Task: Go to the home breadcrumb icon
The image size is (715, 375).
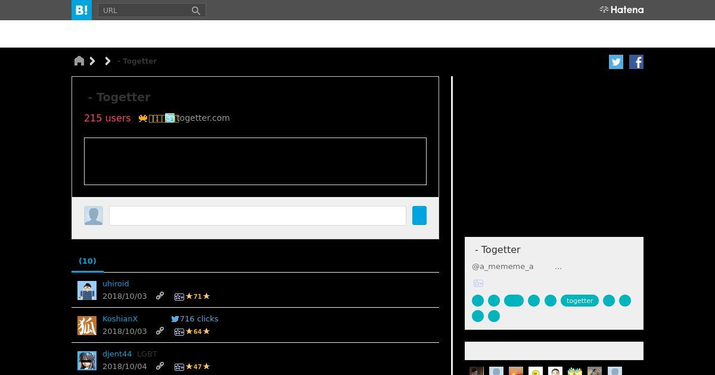Action: (79, 61)
